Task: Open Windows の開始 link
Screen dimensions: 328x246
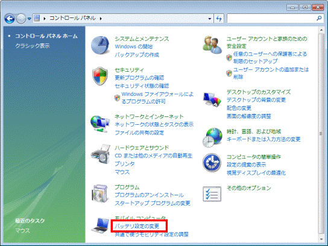Action: tap(134, 46)
